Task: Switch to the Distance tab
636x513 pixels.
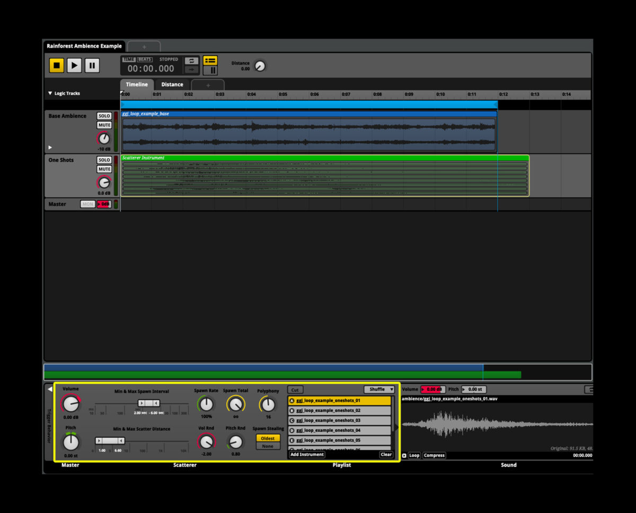Action: point(172,84)
